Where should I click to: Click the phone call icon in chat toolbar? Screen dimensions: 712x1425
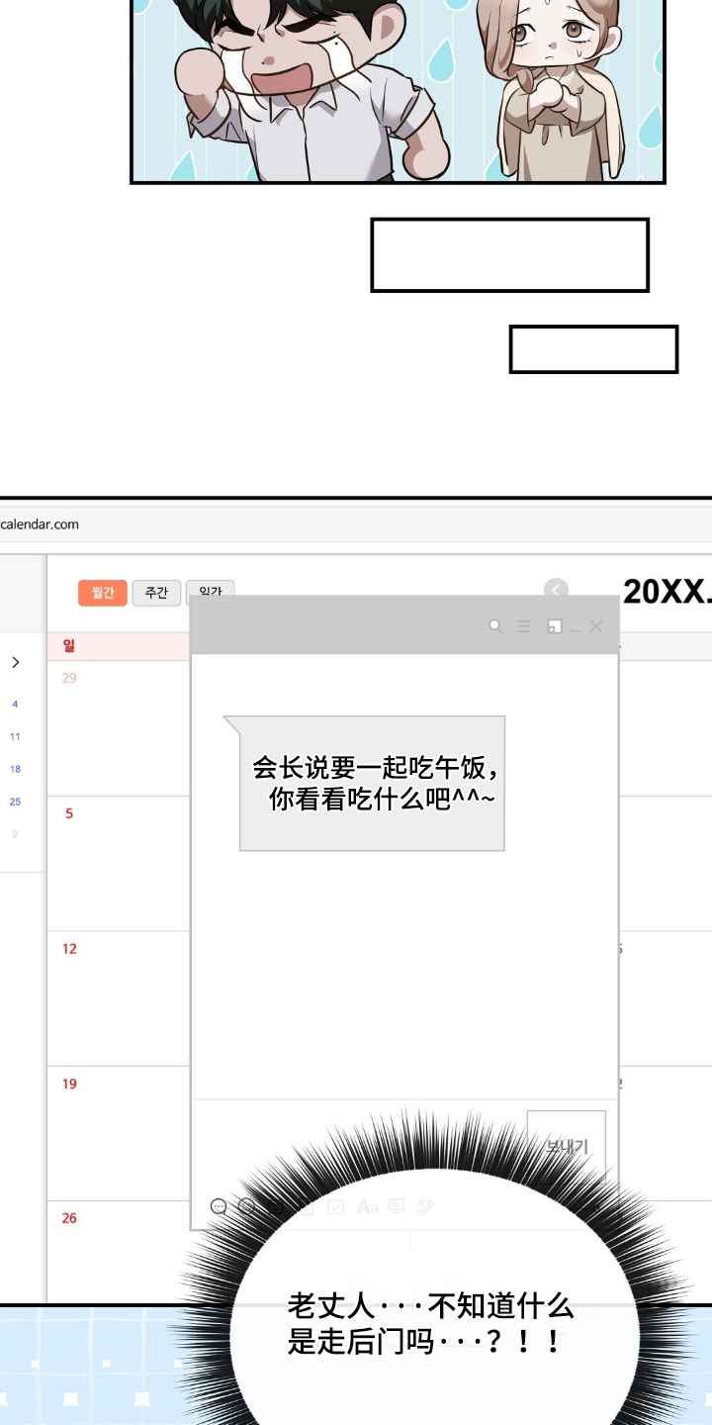[x=426, y=1206]
